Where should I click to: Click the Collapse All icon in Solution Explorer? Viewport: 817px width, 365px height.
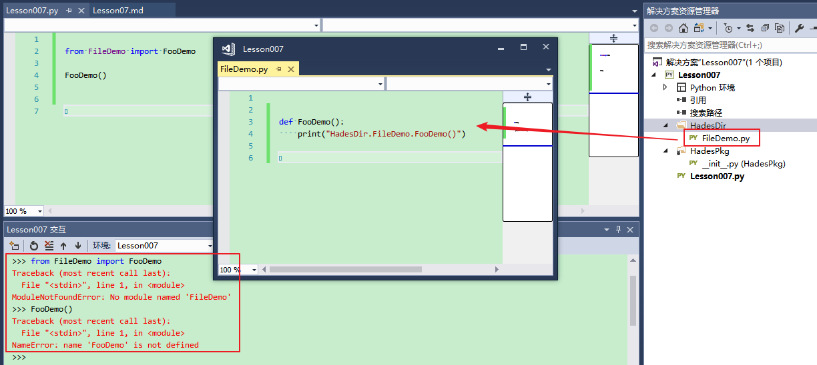point(765,28)
